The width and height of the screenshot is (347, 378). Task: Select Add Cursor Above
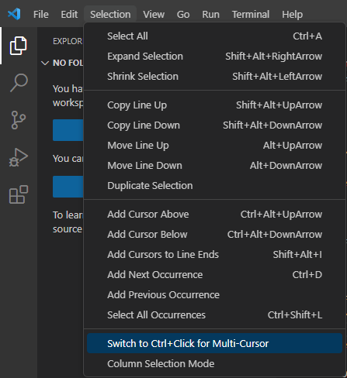click(x=215, y=215)
